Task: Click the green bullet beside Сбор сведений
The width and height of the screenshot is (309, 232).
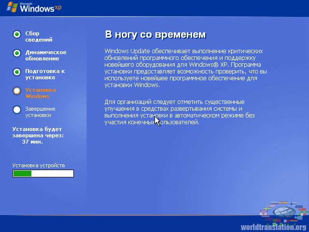Action: click(17, 34)
